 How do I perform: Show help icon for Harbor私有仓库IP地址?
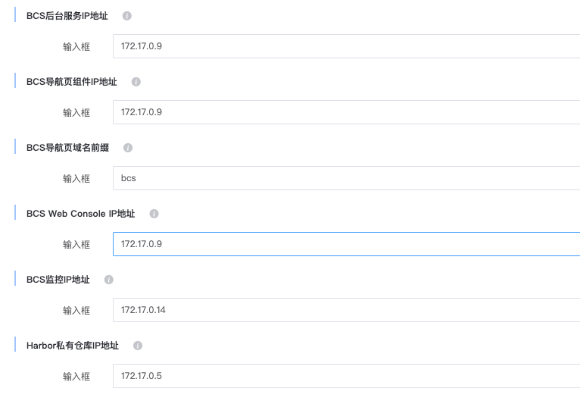click(138, 346)
